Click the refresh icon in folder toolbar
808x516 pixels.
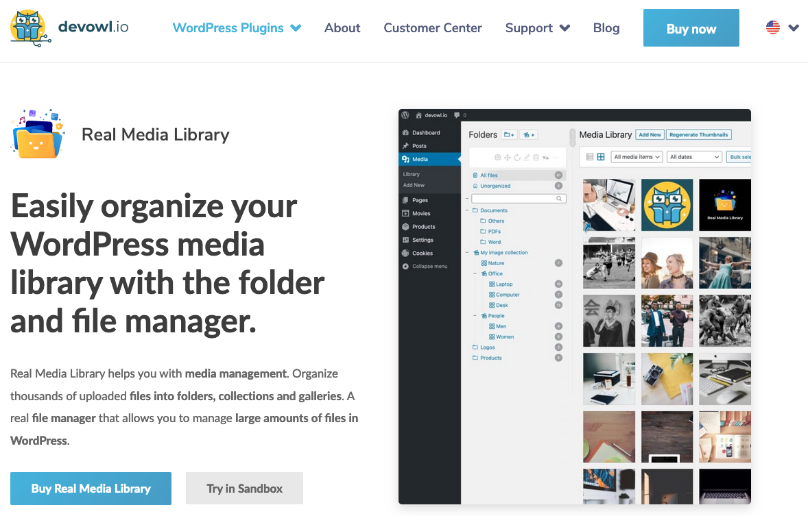tap(517, 158)
